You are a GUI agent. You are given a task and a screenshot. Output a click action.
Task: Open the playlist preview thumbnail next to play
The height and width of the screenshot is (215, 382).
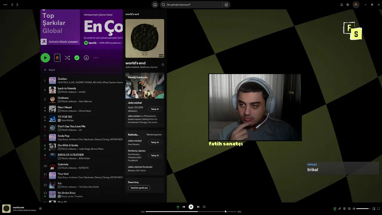coord(57,58)
